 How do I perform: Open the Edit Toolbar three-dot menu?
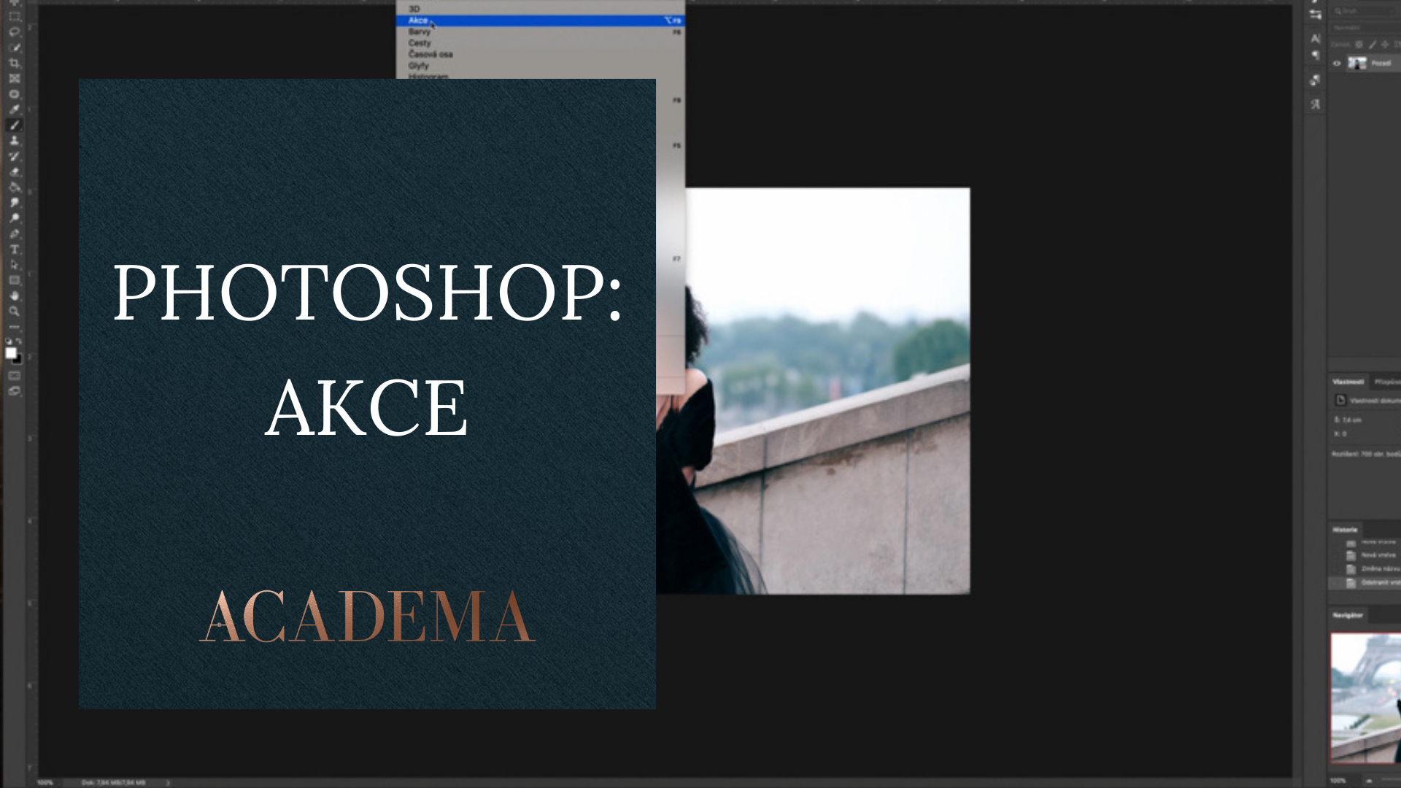coord(14,327)
